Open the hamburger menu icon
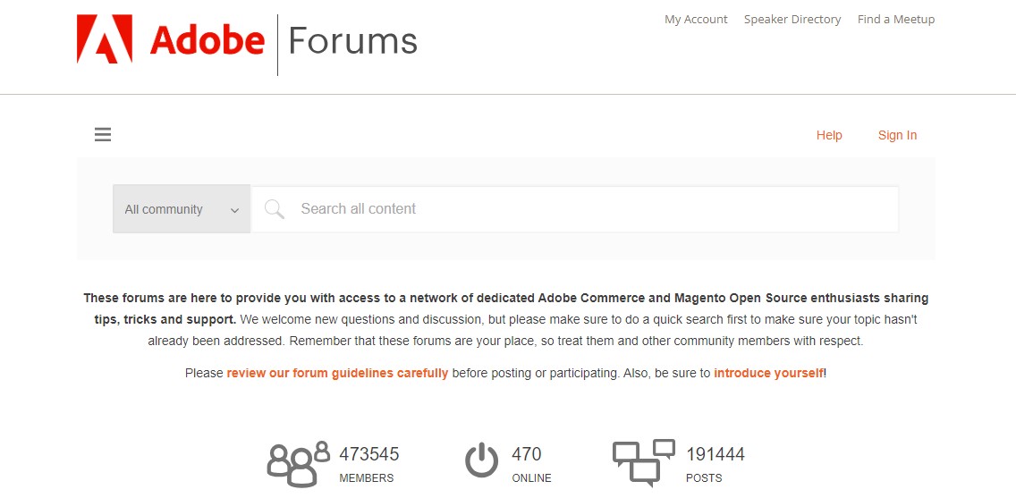1016x498 pixels. point(103,135)
